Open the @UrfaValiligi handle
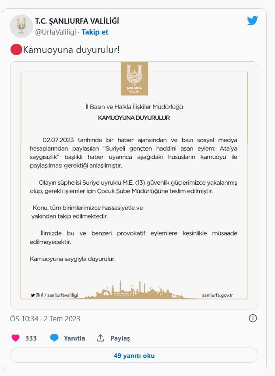Screen dimensions: 275x376 click(56, 32)
